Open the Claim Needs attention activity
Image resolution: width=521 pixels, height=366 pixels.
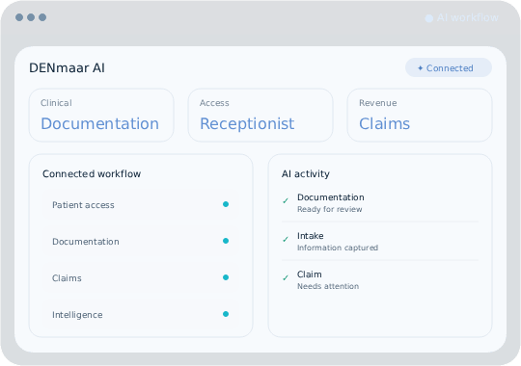point(380,279)
